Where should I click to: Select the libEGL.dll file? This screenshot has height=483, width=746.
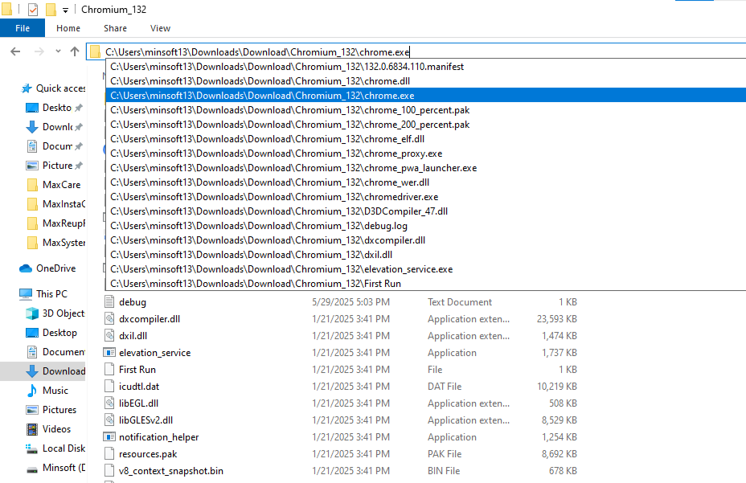(138, 403)
